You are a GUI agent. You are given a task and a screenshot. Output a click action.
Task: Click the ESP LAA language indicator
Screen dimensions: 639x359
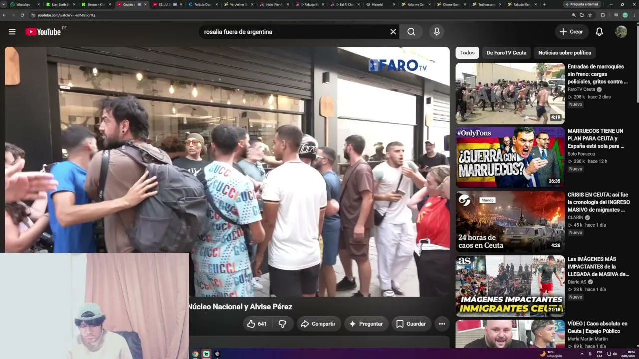[599, 354]
